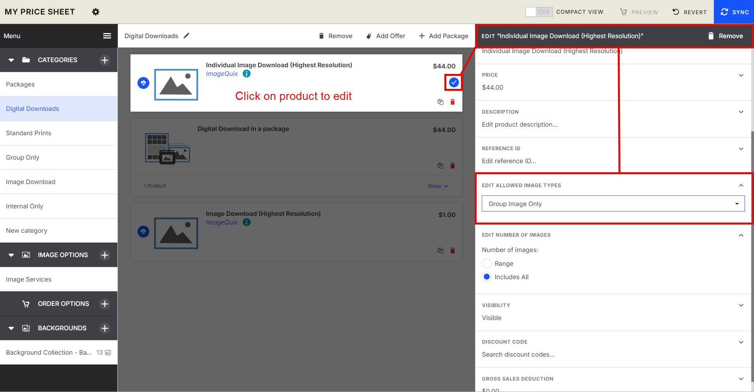Viewport: 754px width, 392px height.
Task: Expand the Reference ID section chevron
Action: tap(741, 149)
